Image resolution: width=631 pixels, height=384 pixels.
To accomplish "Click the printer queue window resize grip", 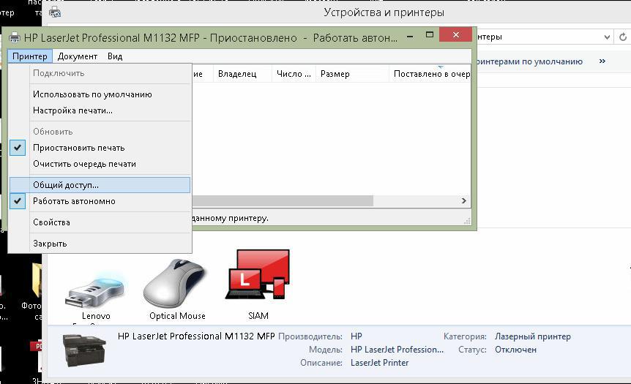I will pos(467,221).
